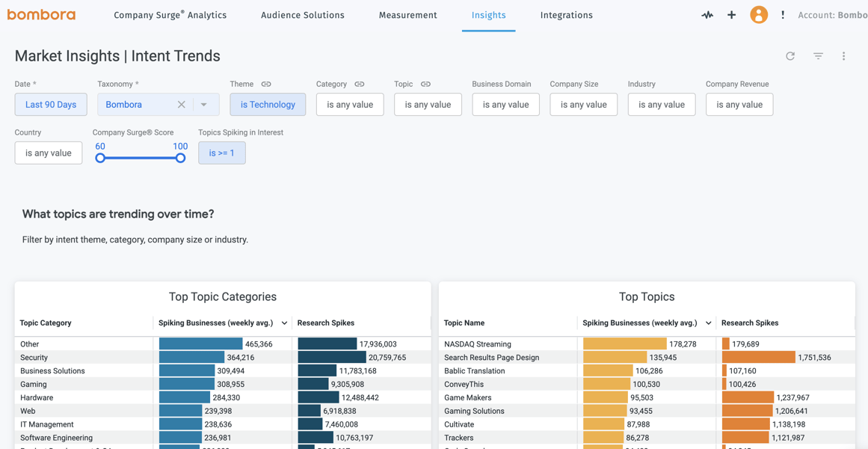Switch to the Insights tab

[x=488, y=14]
